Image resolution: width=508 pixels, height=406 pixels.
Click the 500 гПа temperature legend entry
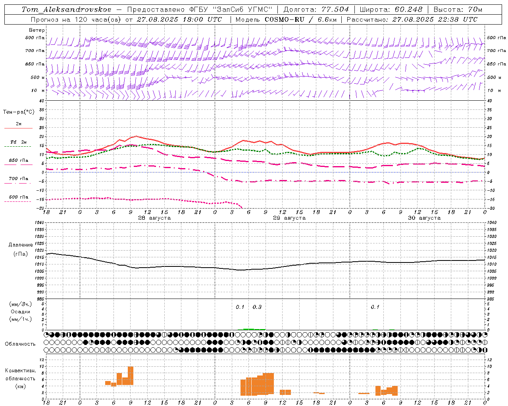(18, 198)
